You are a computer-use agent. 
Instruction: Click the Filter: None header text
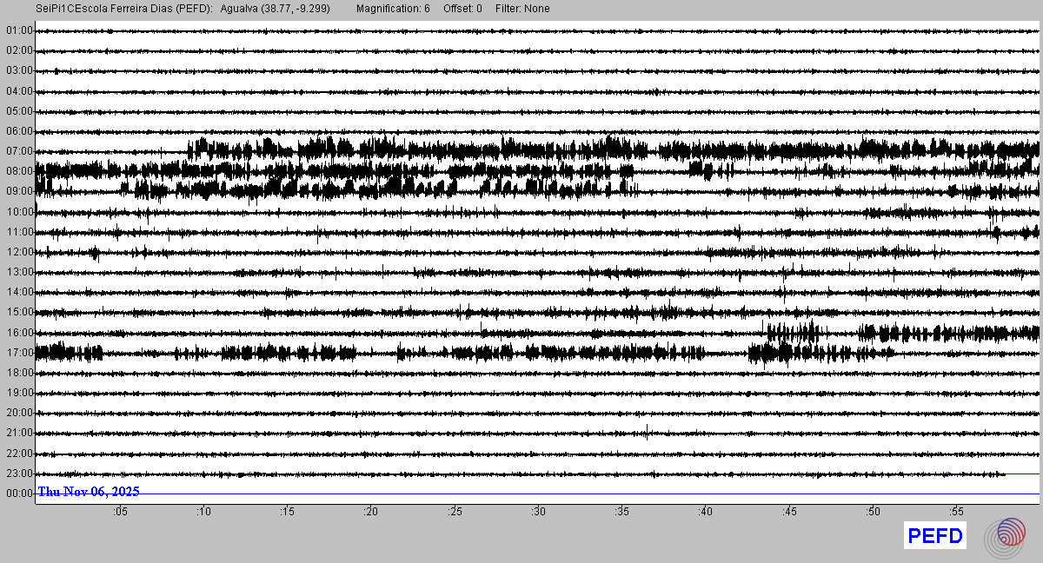point(521,9)
